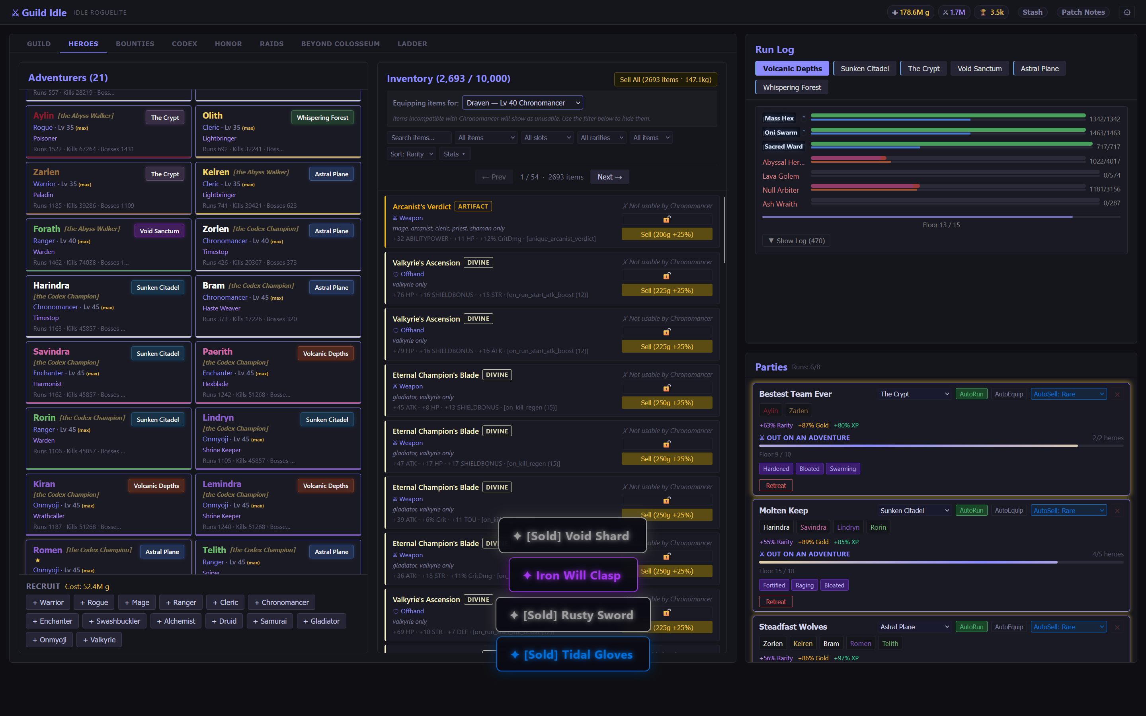Lock Eternal Champion's Blade with +47 ATK

pos(667,444)
